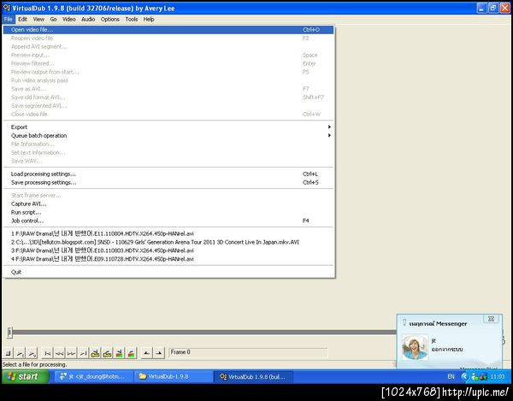
Task: Open recent file 1 E11.110804 avi
Action: (168, 233)
